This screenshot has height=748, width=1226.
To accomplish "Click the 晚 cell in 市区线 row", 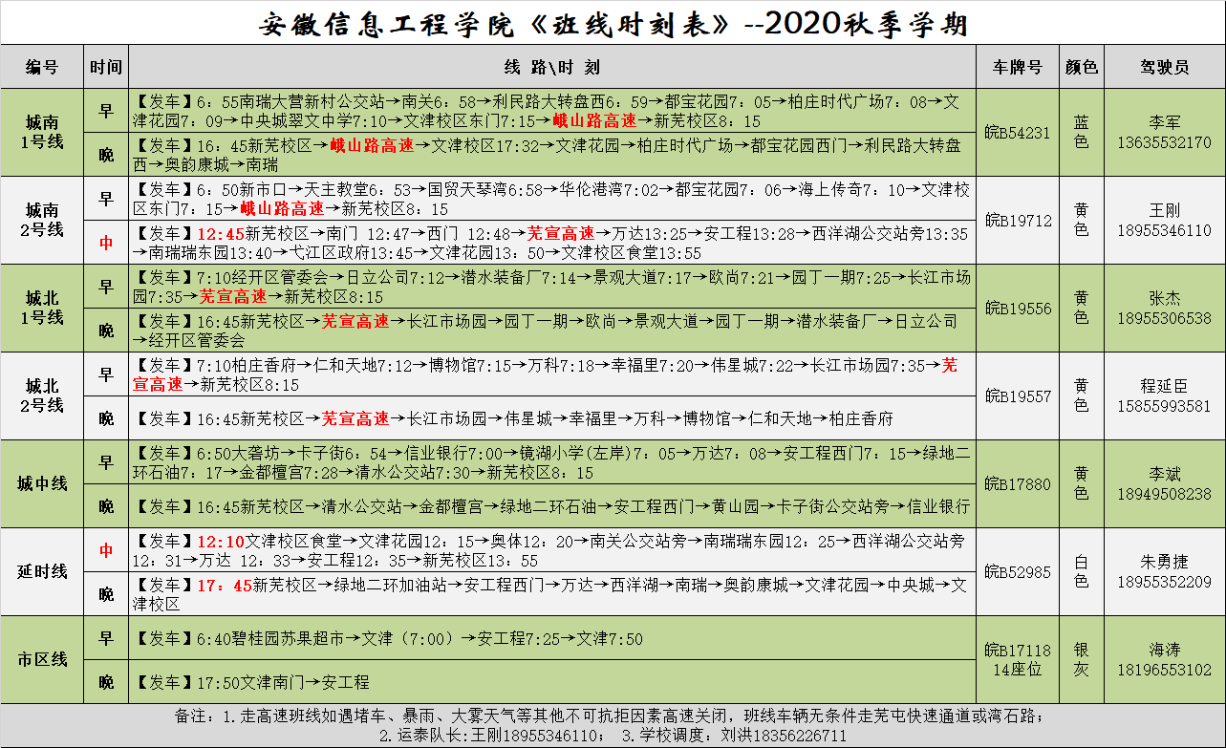I will (106, 682).
